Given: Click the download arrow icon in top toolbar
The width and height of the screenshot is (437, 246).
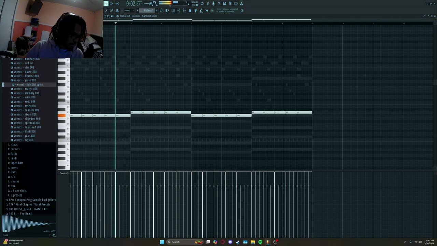Looking at the screenshot, I should (241, 3).
